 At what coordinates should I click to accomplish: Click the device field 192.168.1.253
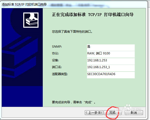(x=111, y=61)
